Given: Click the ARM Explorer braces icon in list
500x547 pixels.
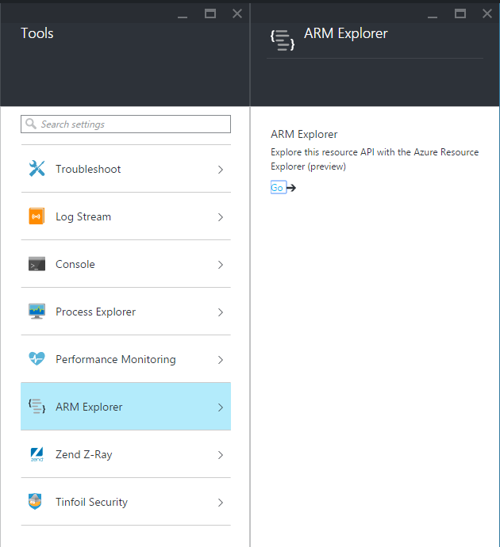Looking at the screenshot, I should pyautogui.click(x=37, y=407).
